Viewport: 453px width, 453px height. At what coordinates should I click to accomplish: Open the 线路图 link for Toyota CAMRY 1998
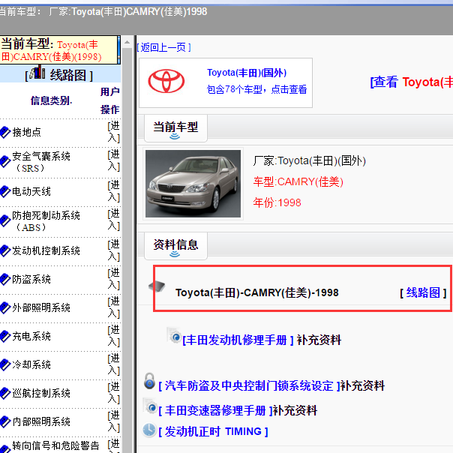coord(423,292)
